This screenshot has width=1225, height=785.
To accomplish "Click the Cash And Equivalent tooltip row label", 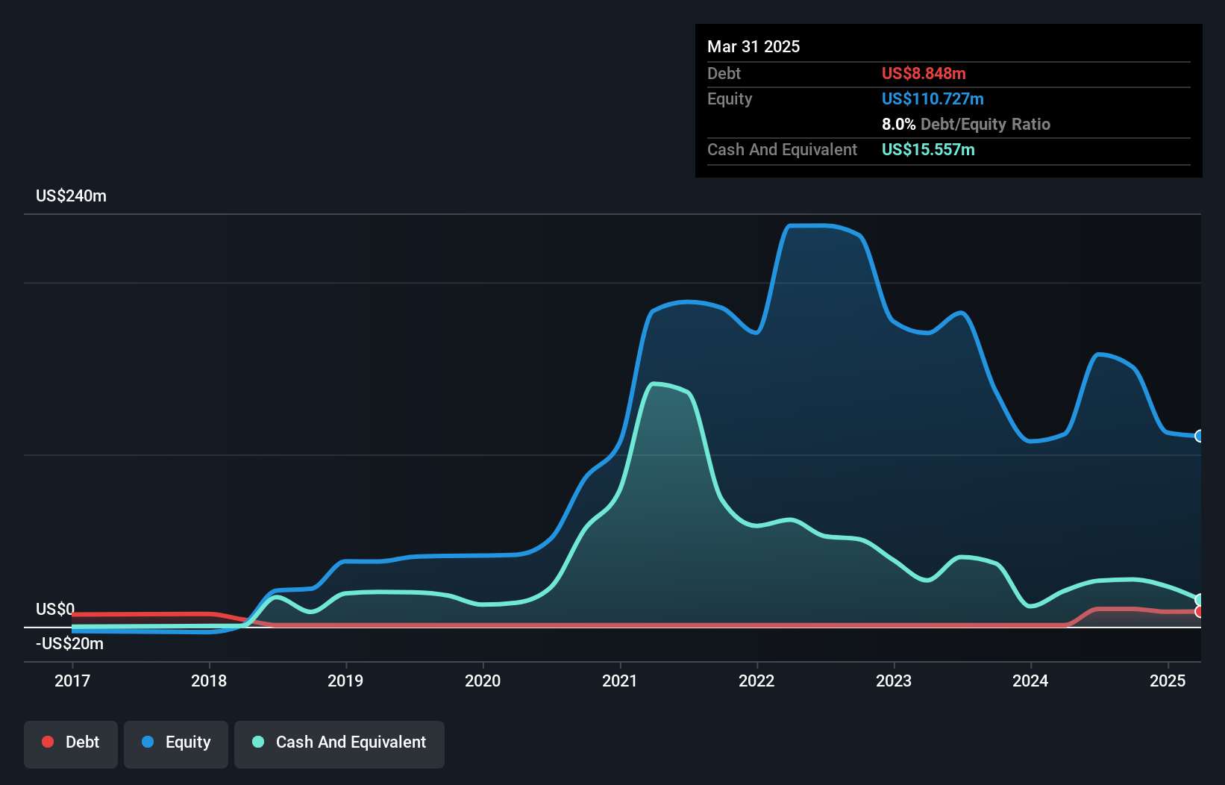I will click(782, 149).
